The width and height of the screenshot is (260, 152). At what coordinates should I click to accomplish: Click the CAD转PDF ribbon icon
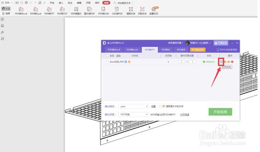coord(117,11)
